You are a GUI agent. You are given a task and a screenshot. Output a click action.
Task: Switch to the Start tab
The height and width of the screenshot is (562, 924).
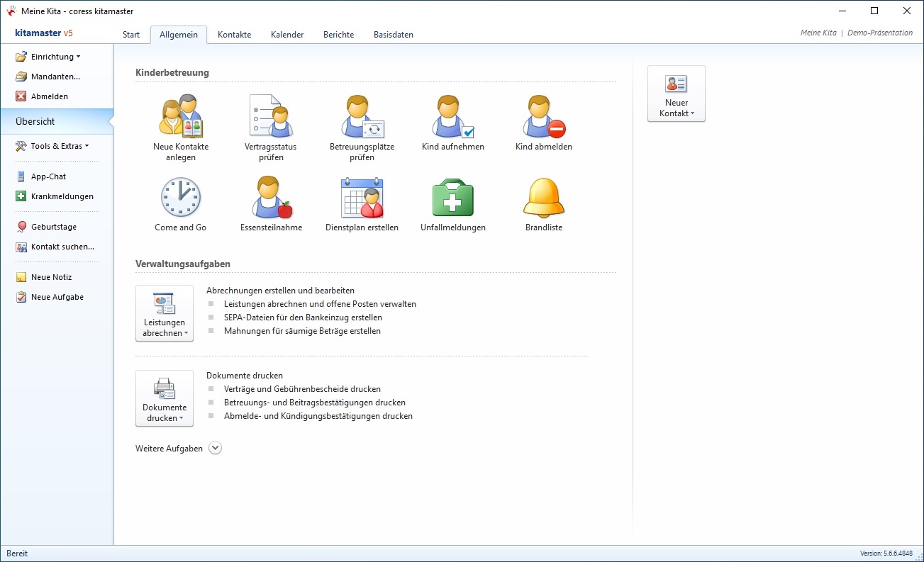[131, 35]
